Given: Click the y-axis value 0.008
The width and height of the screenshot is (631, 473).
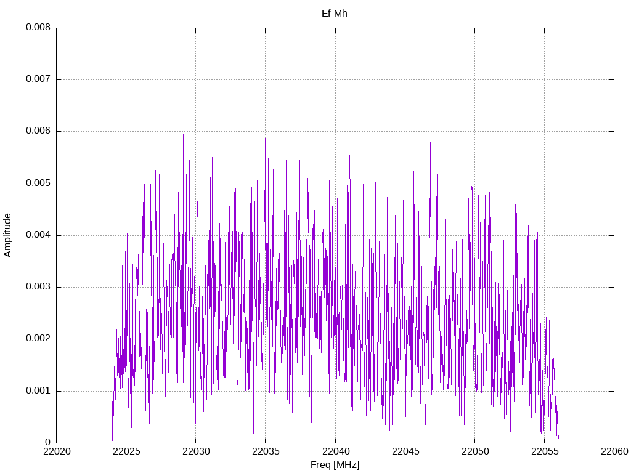Looking at the screenshot, I should [x=38, y=27].
